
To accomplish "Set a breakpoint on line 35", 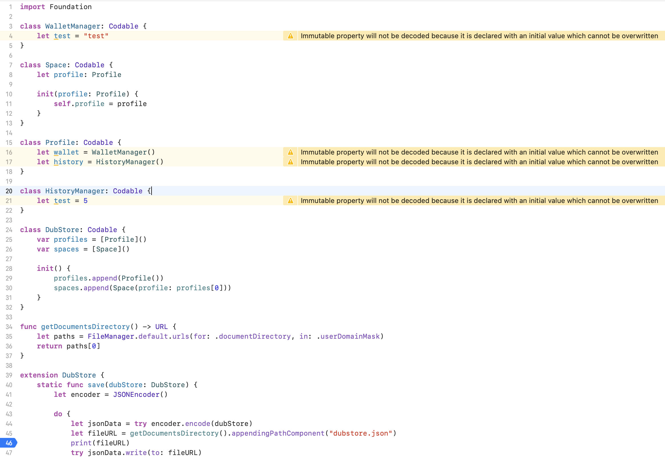I will (9, 336).
